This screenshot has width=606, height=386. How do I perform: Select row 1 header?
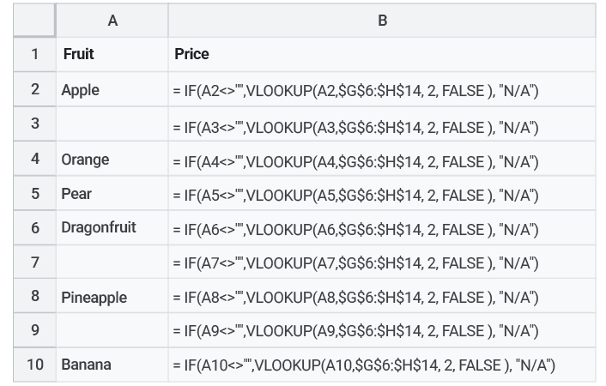(35, 55)
